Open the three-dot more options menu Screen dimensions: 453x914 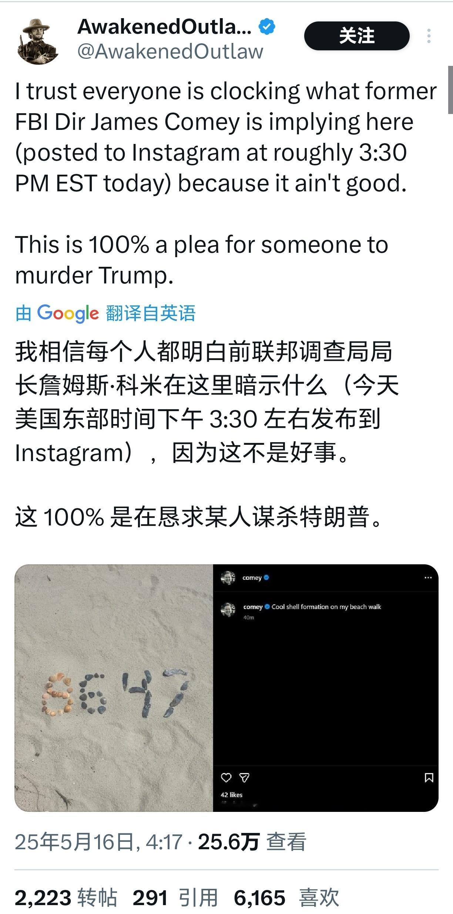coord(429,36)
